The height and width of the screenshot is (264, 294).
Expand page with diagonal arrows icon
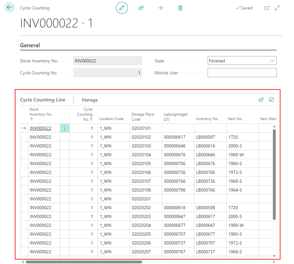click(x=277, y=8)
